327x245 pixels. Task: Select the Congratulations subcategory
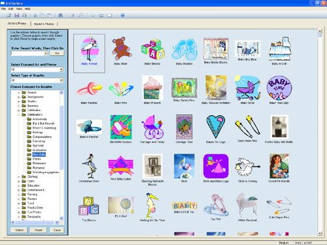[42, 137]
